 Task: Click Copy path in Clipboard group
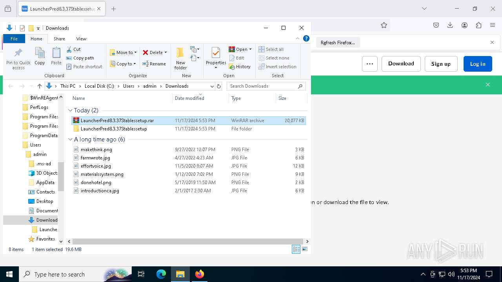click(x=80, y=58)
